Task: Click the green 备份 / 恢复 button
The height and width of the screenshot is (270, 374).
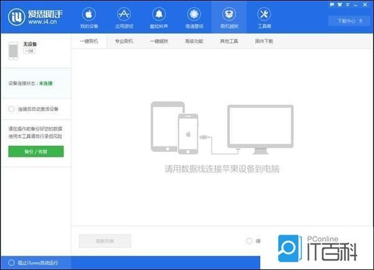Action: tap(36, 152)
